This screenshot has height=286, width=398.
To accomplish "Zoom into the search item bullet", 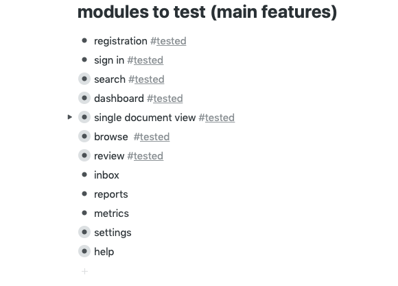I will [x=84, y=79].
